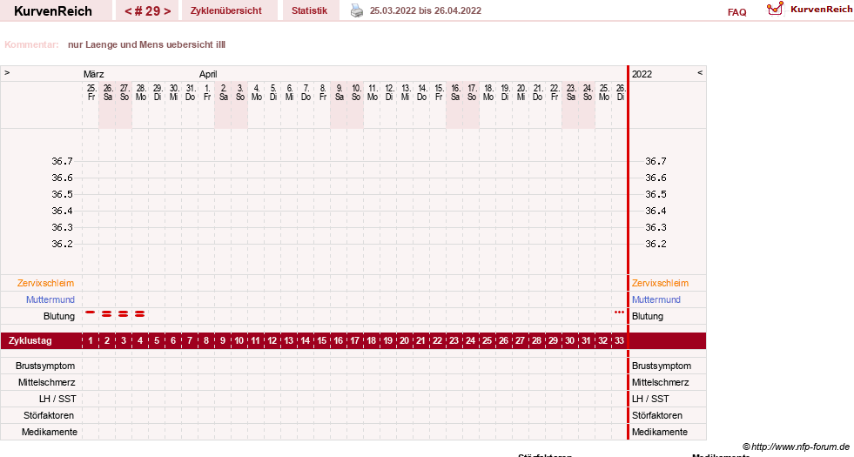
Task: Click the 36.2 temperature label on the right axis
Action: (656, 244)
